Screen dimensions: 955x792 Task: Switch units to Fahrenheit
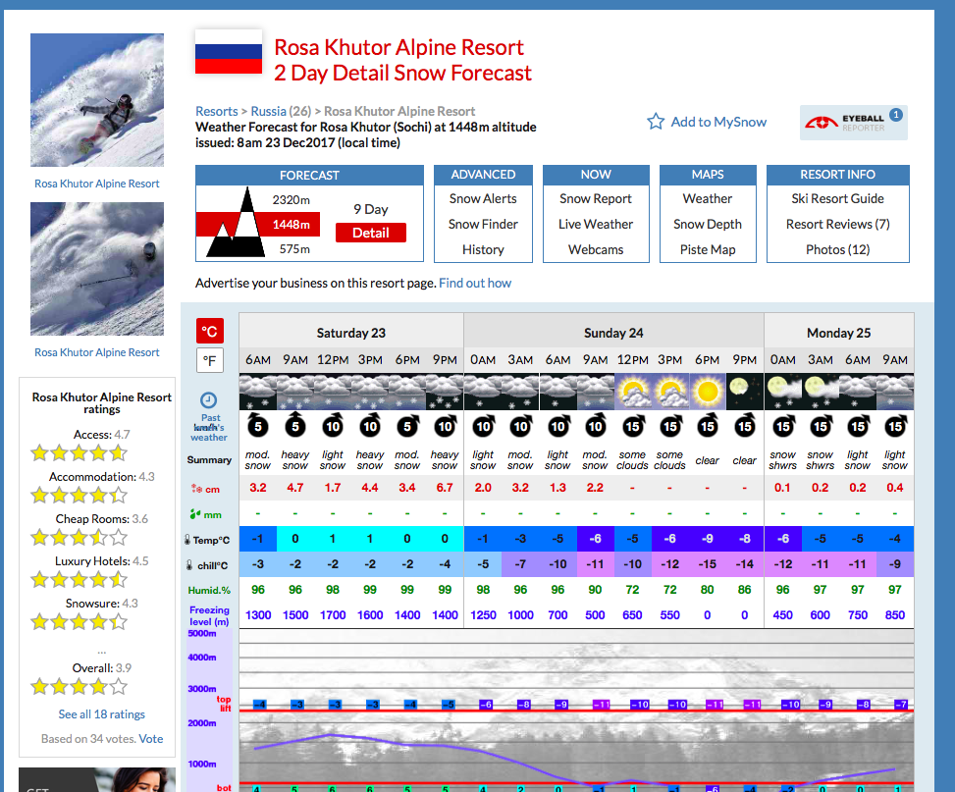coord(209,360)
